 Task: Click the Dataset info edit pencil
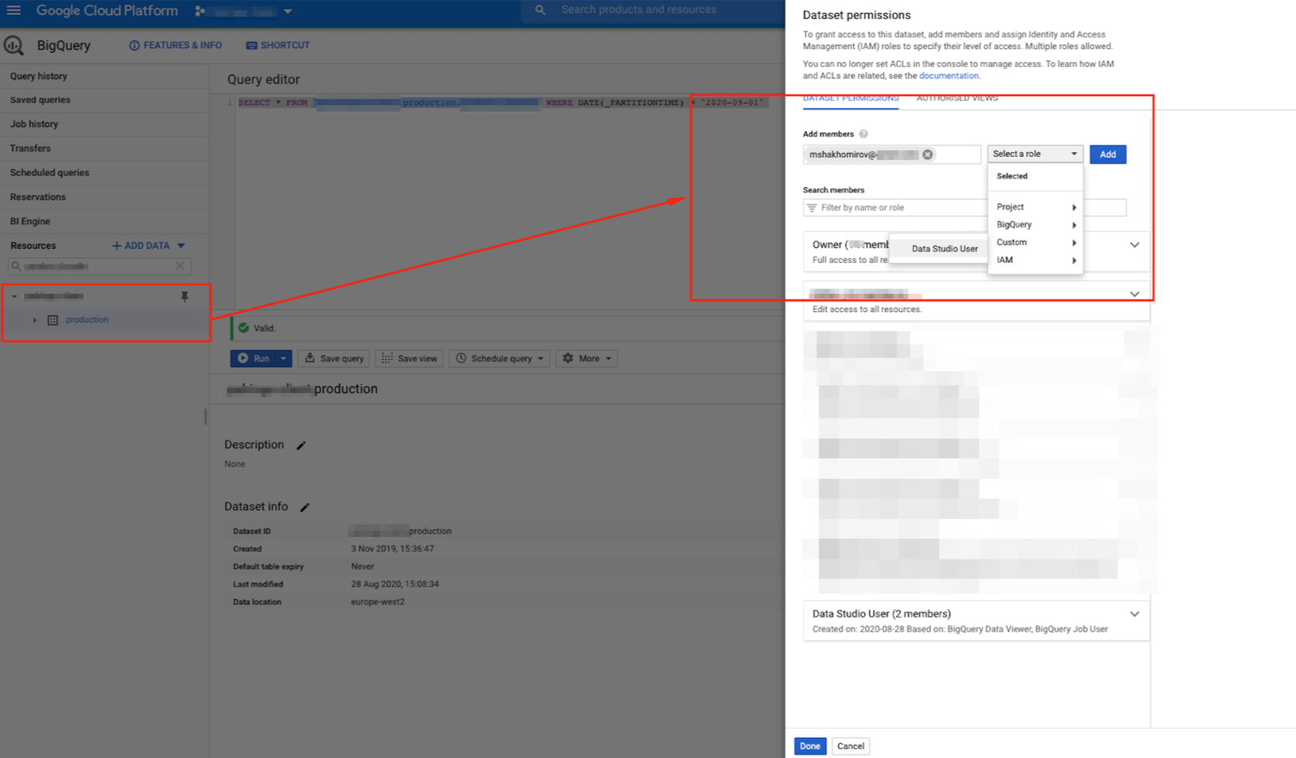(x=305, y=507)
